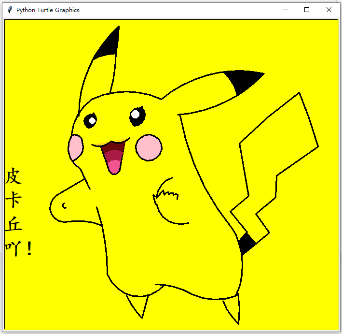The height and width of the screenshot is (334, 342).
Task: Click the zigzag fingers on Pikachu's raised hand
Action: pos(166,194)
